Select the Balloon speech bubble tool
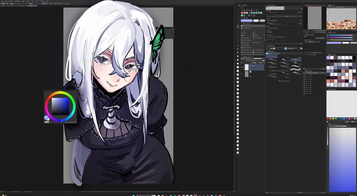The height and width of the screenshot is (196, 357). 242,18
